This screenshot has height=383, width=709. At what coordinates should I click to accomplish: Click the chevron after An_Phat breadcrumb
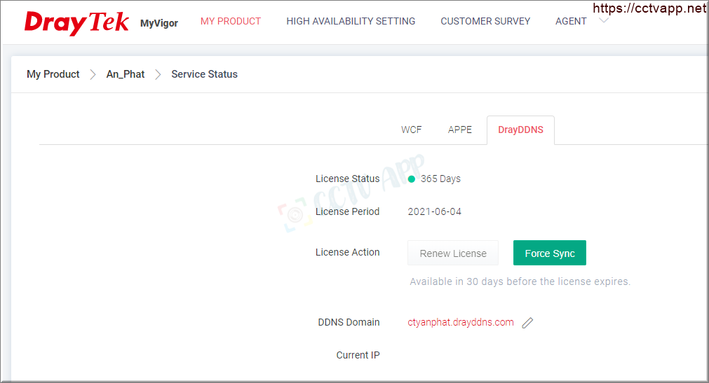158,74
